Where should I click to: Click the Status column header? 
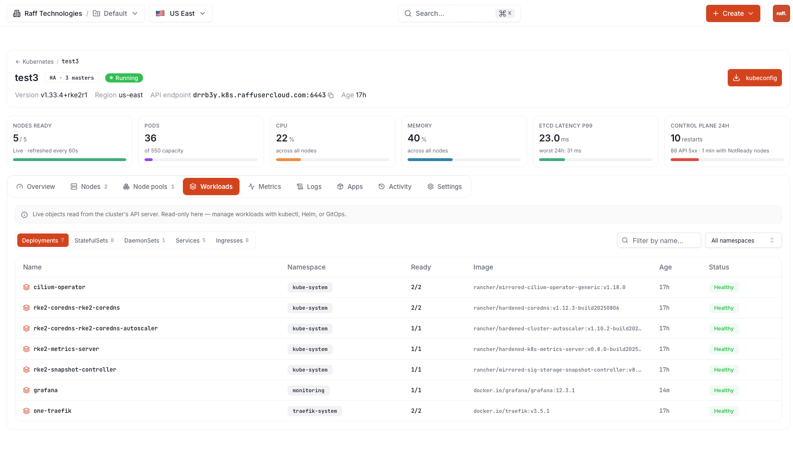coord(719,267)
